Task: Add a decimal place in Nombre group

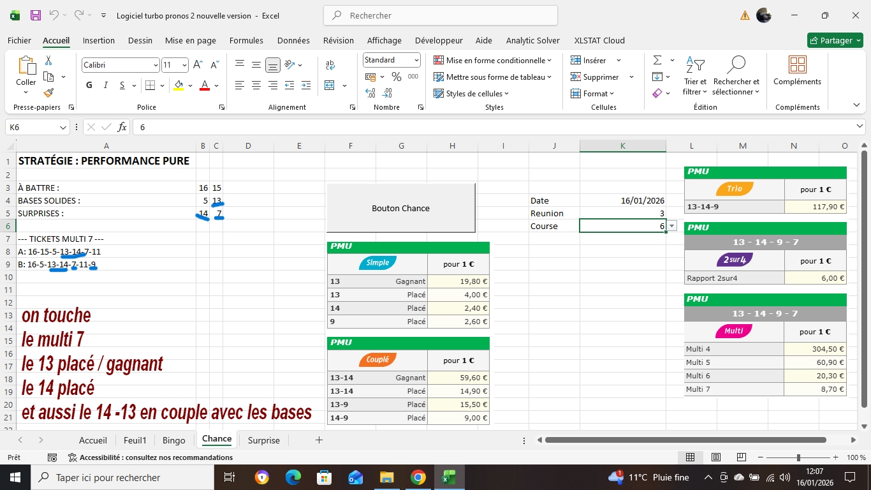Action: [x=370, y=93]
